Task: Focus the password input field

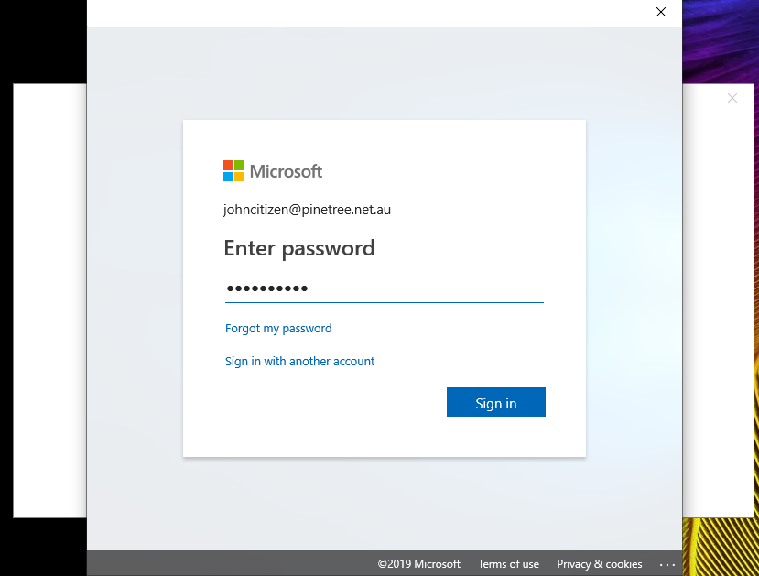Action: pos(385,288)
